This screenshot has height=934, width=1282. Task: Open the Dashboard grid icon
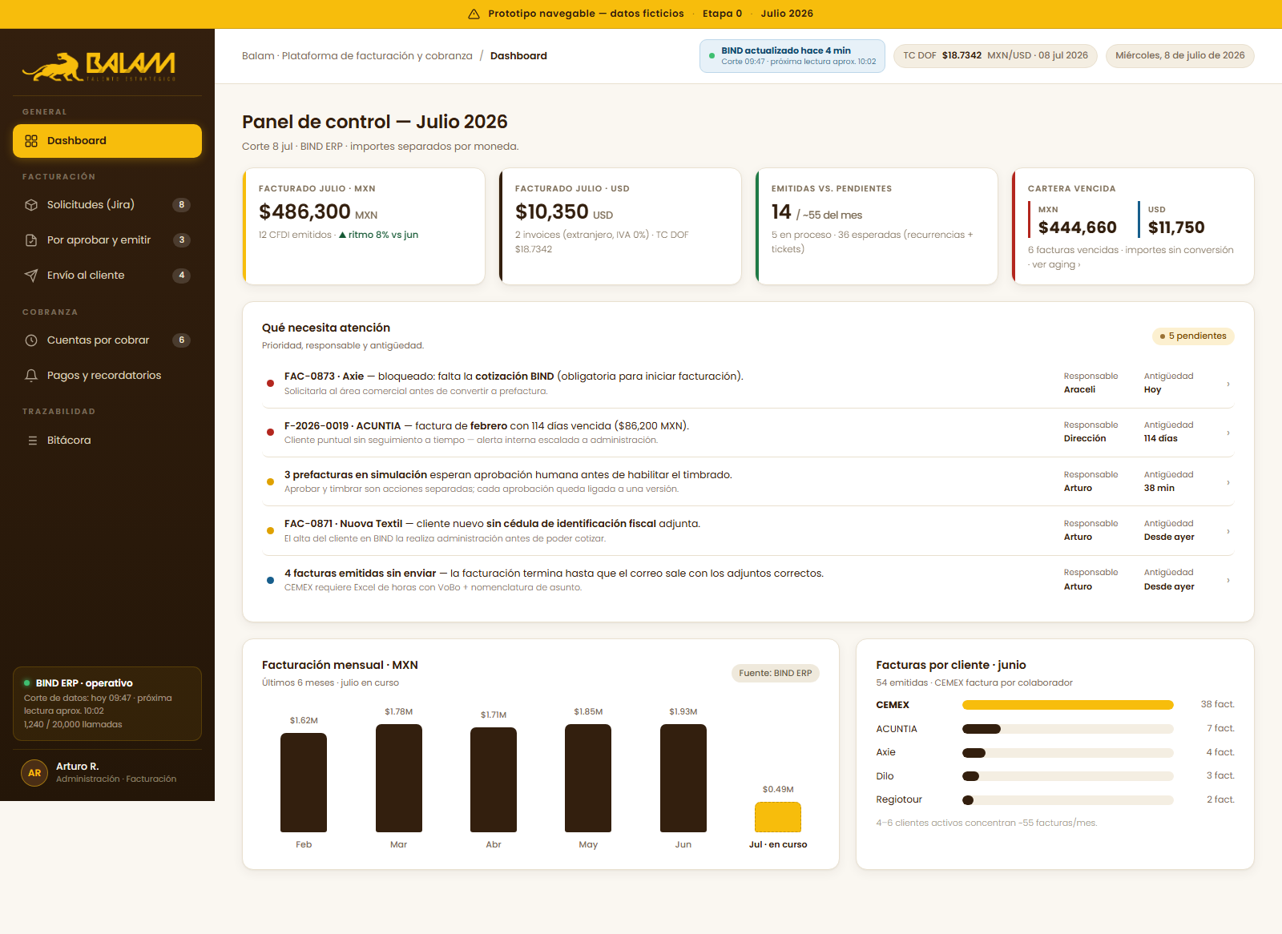click(31, 141)
